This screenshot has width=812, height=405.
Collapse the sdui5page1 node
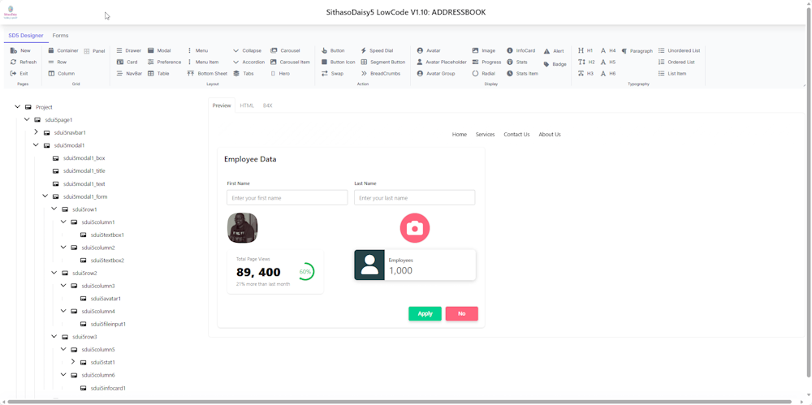(x=27, y=119)
